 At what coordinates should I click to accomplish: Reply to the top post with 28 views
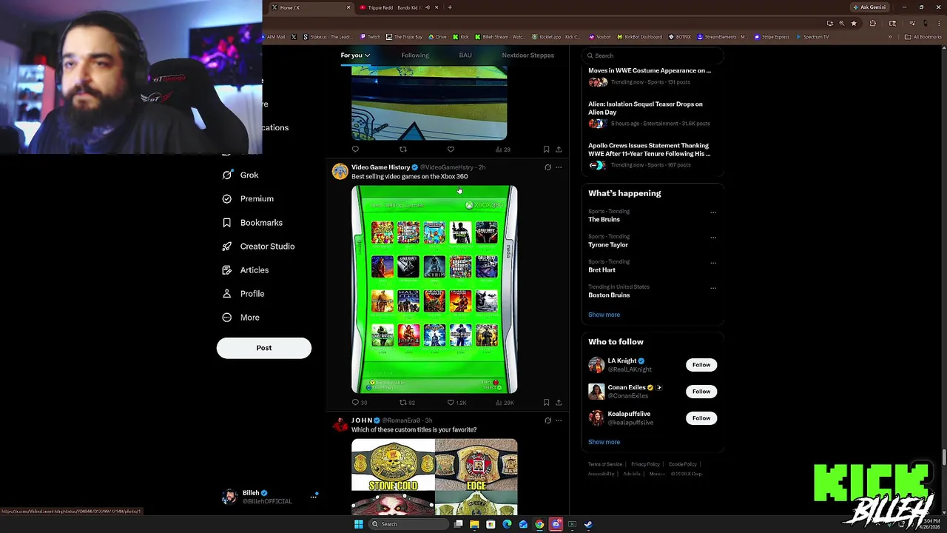click(x=355, y=150)
